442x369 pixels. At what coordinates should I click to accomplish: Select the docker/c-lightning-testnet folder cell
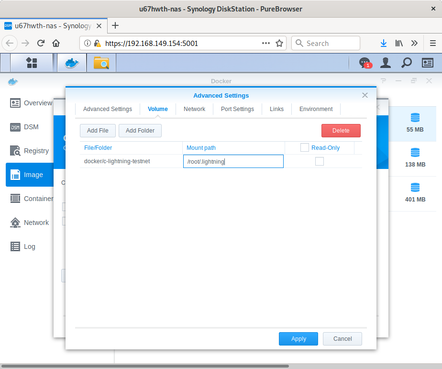click(131, 161)
